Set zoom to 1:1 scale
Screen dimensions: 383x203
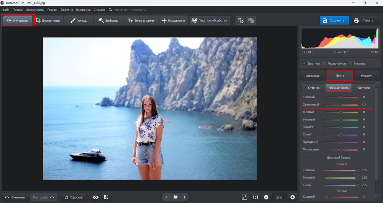point(255,197)
